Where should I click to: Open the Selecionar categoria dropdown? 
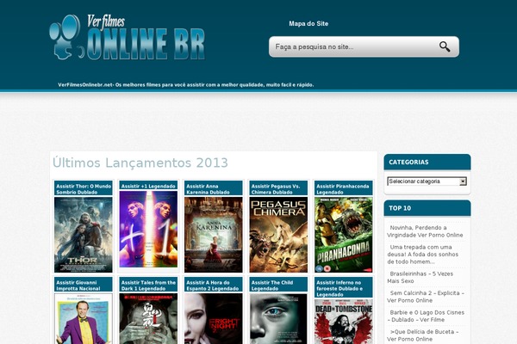427,181
